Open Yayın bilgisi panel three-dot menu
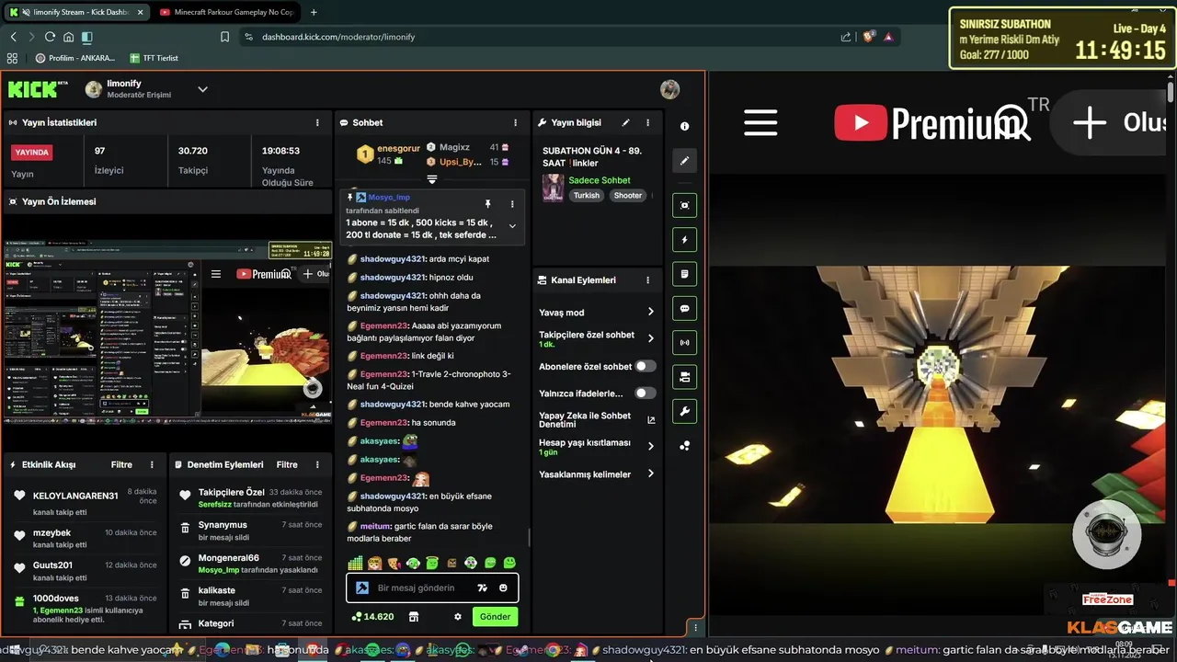Viewport: 1177px width, 662px height. (648, 122)
